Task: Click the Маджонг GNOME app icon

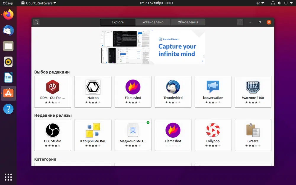Action: click(133, 130)
